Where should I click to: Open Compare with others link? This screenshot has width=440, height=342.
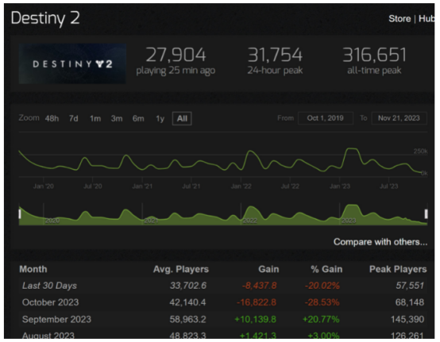[380, 242]
